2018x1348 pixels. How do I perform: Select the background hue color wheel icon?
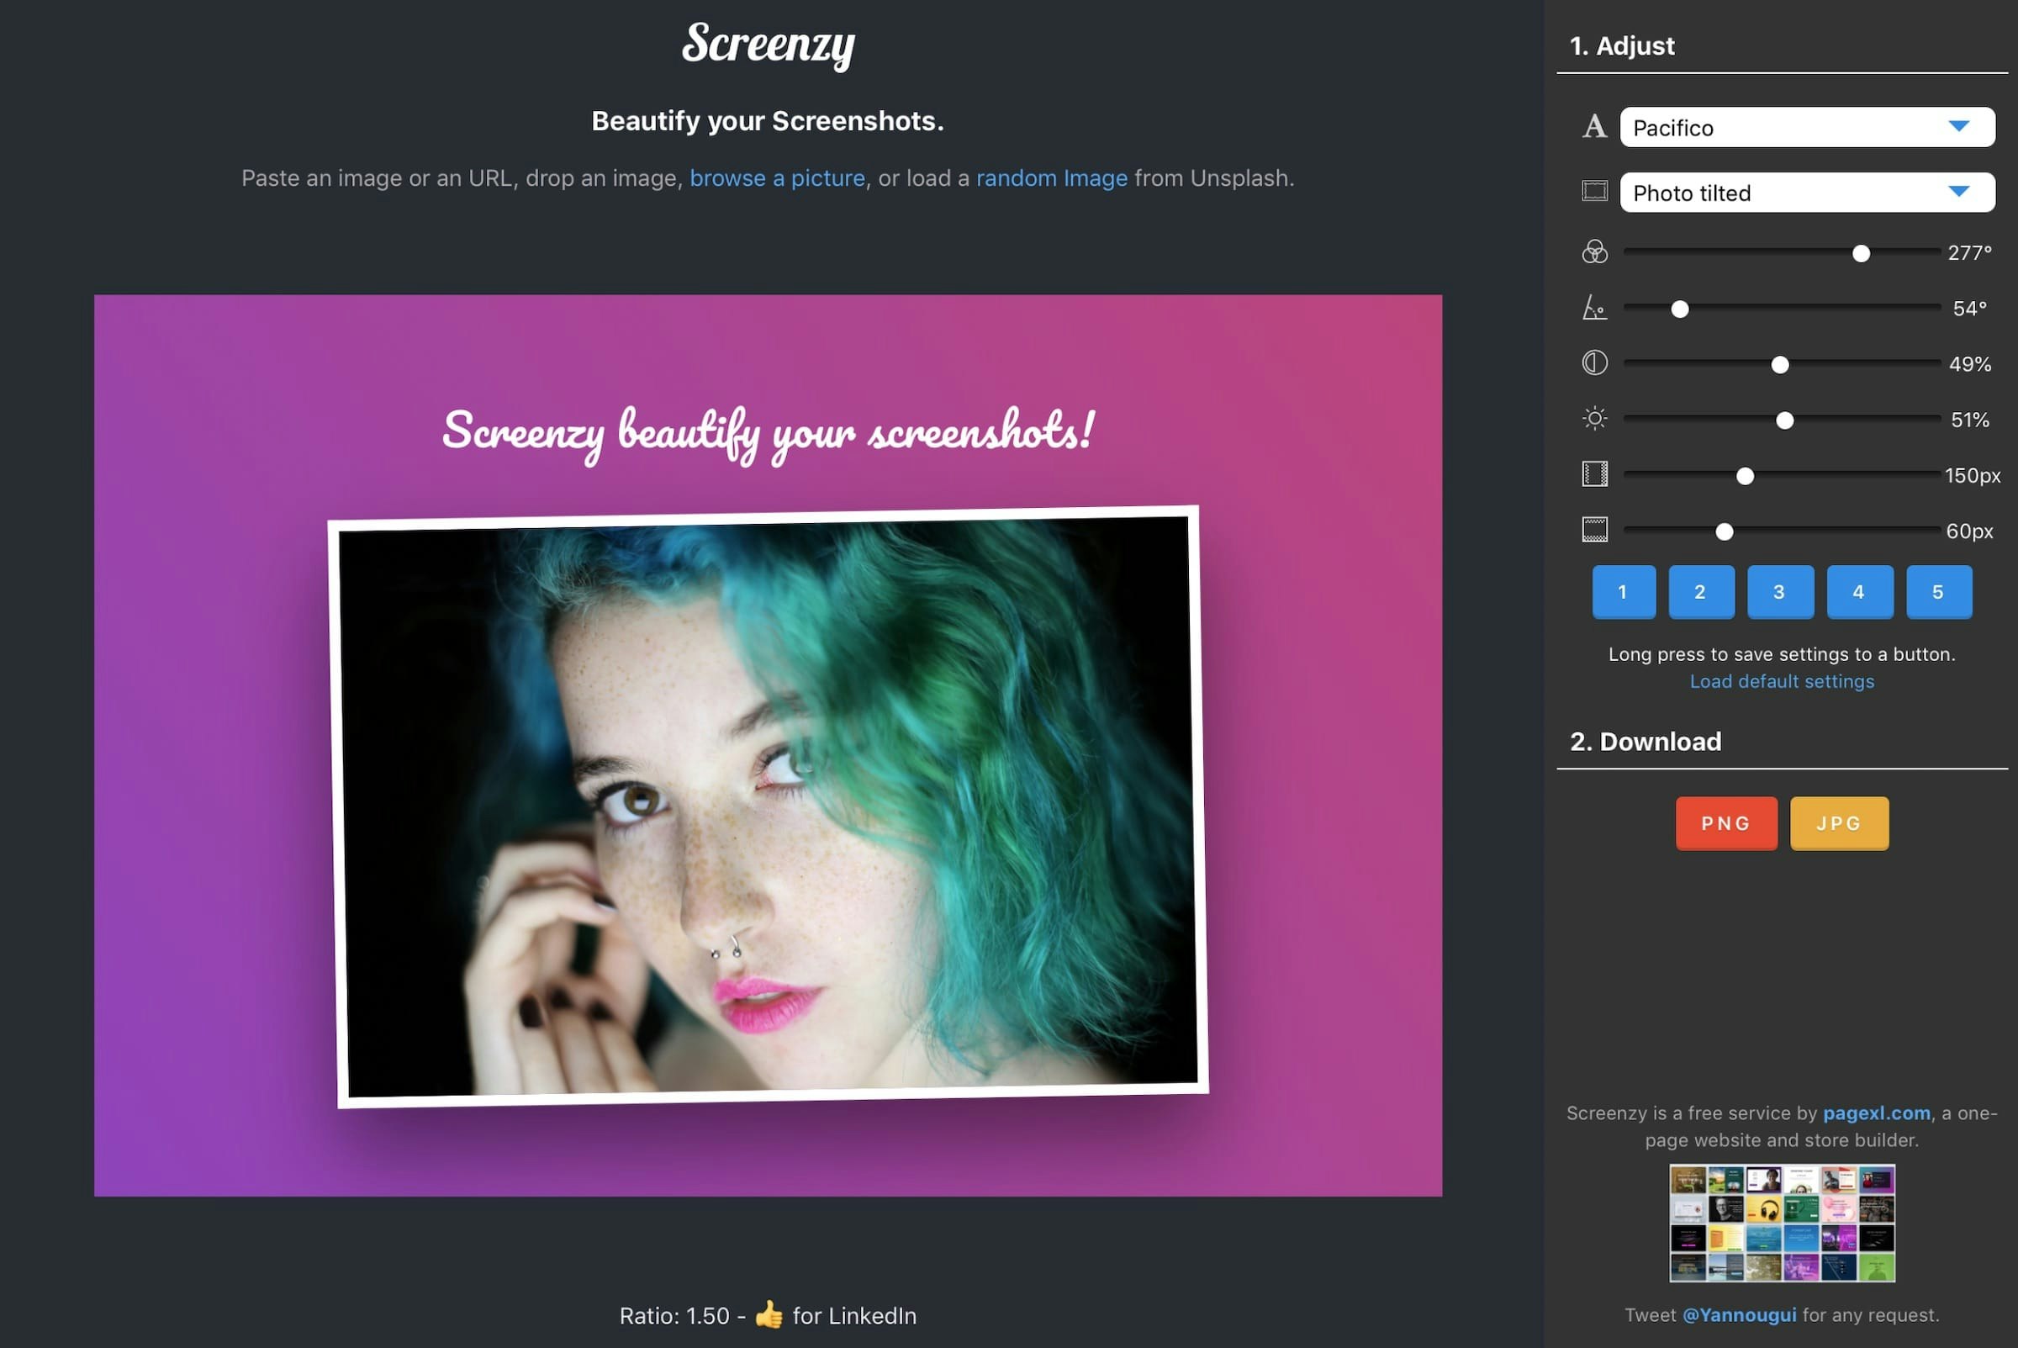click(x=1596, y=253)
